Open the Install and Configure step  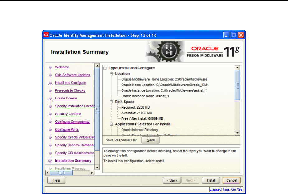70,83
